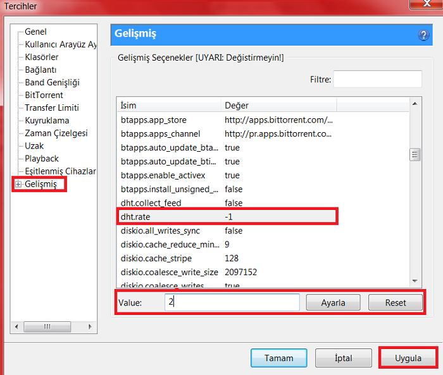Click the tree panel right scroll arrow
This screenshot has height=375, width=443.
tap(90, 327)
